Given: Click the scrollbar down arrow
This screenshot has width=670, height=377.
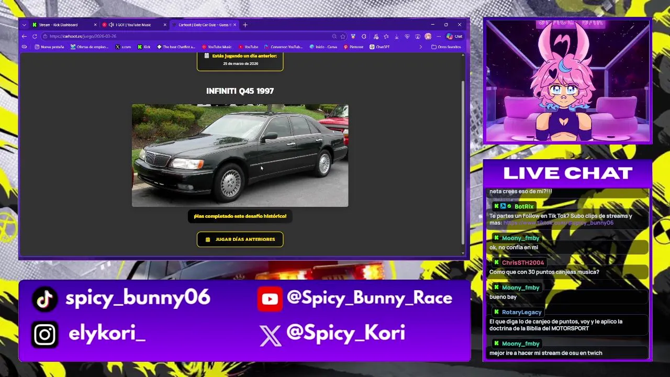Looking at the screenshot, I should click(x=463, y=253).
